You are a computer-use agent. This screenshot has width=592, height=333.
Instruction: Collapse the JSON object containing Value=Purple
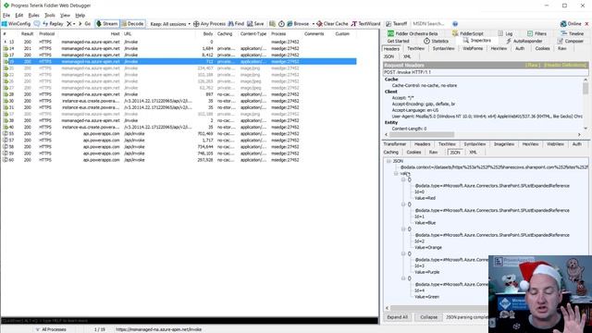pos(403,253)
